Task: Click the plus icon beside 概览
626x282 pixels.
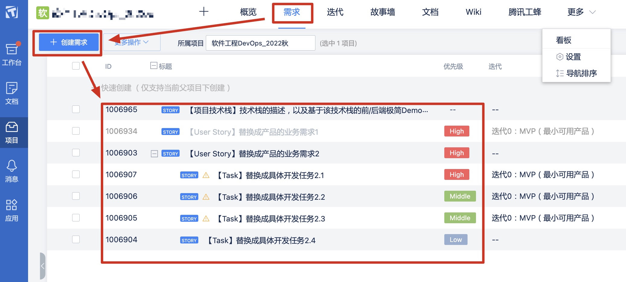Action: pyautogui.click(x=204, y=12)
